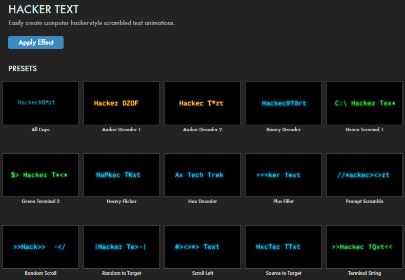The width and height of the screenshot is (405, 280).
Task: Click the 'Amber Decoder 2' label text
Action: (202, 130)
